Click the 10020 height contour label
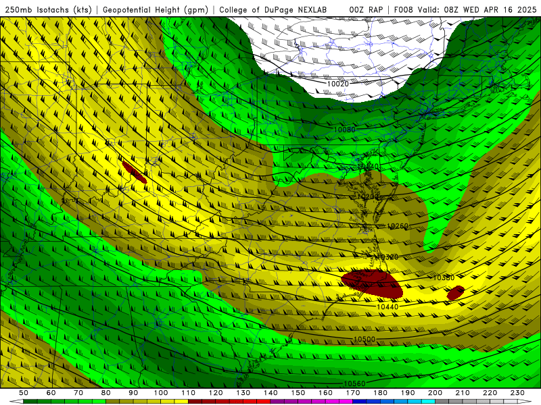The width and height of the screenshot is (541, 405). point(337,84)
